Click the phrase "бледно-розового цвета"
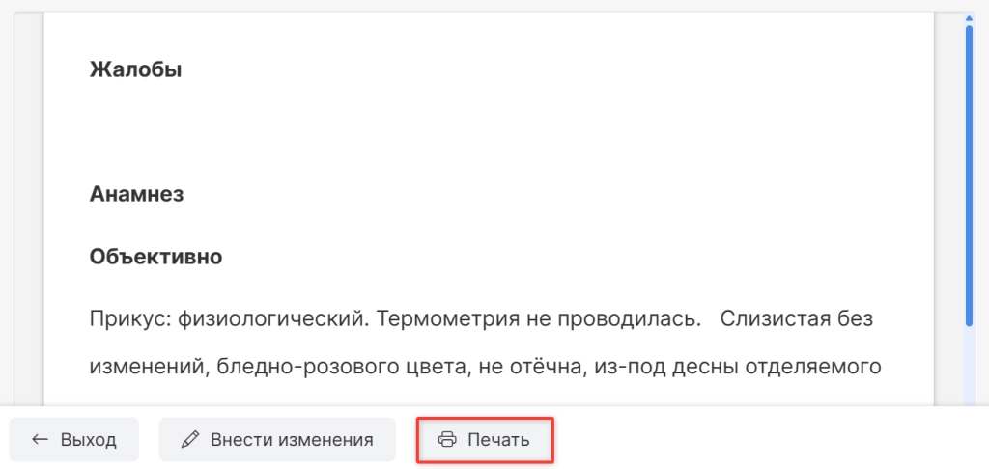This screenshot has height=469, width=989. [x=326, y=366]
